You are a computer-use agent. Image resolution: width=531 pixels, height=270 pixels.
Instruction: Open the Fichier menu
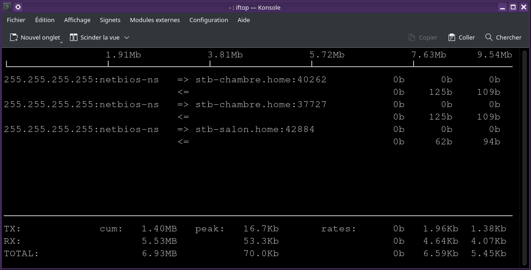[x=16, y=20]
